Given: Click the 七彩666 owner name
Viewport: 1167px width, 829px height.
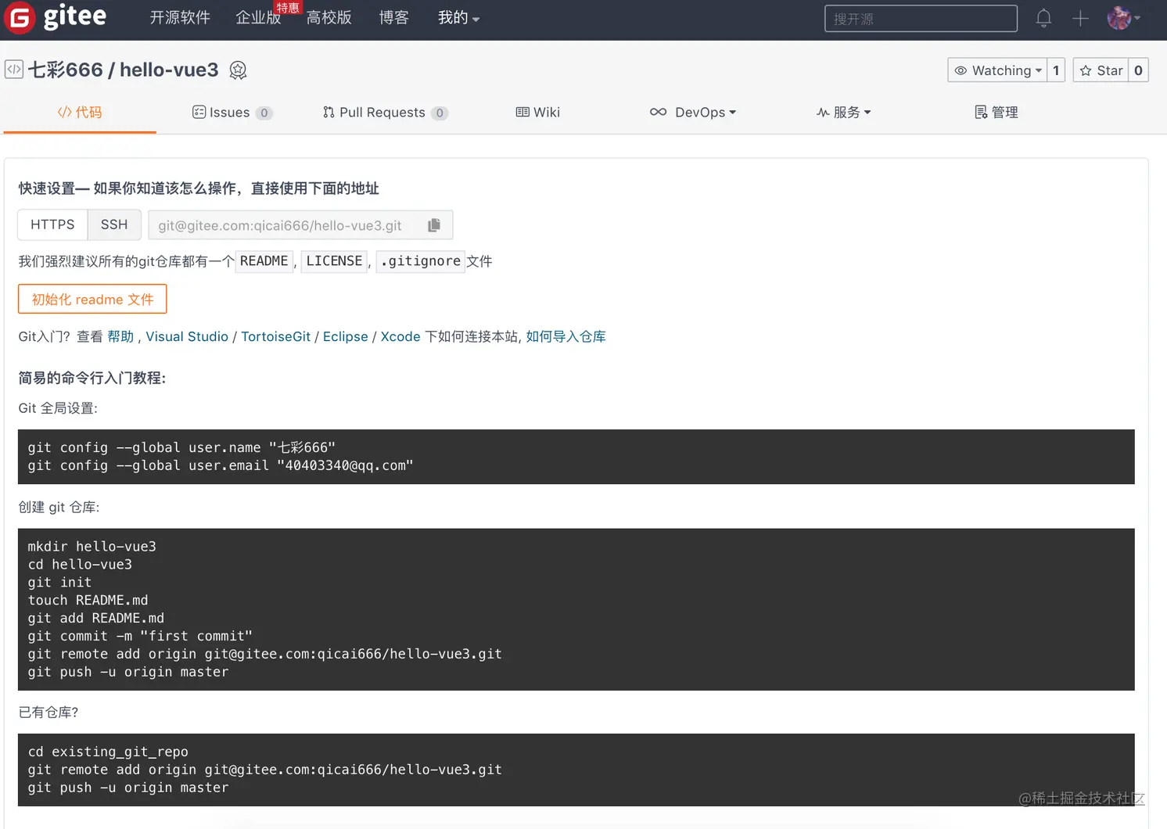Looking at the screenshot, I should coord(66,70).
